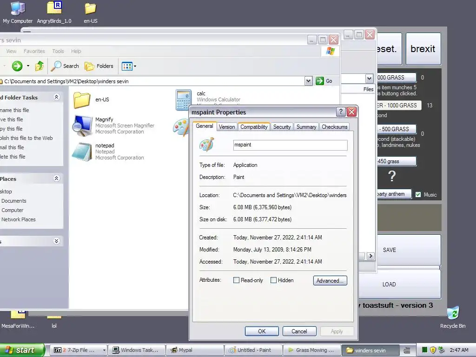Open the Recycle Bin
This screenshot has width=476, height=357.
pos(453,317)
